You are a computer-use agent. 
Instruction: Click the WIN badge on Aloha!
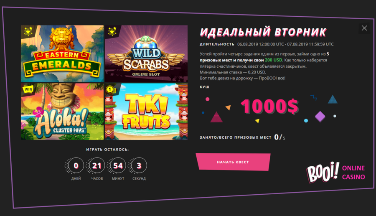[28, 89]
